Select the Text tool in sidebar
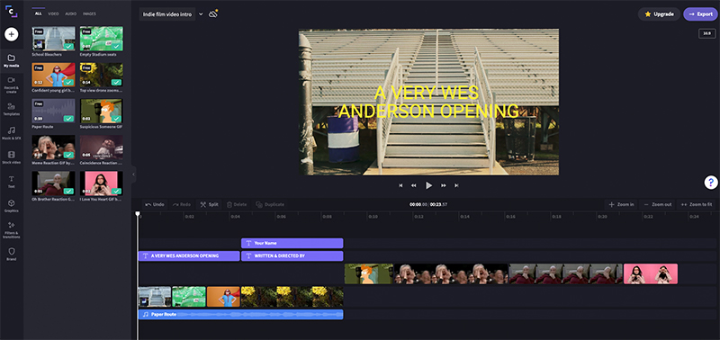The height and width of the screenshot is (340, 720). (12, 182)
